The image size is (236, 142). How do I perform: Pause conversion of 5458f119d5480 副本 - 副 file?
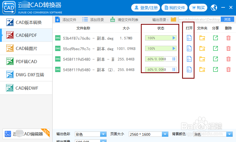point(174,59)
